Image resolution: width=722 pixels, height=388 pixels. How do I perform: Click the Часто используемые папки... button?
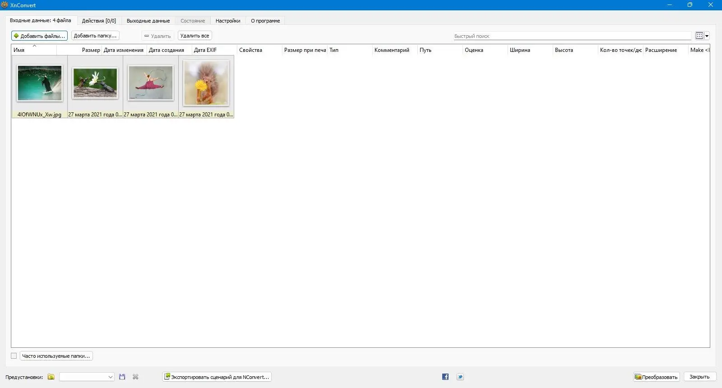tap(56, 356)
